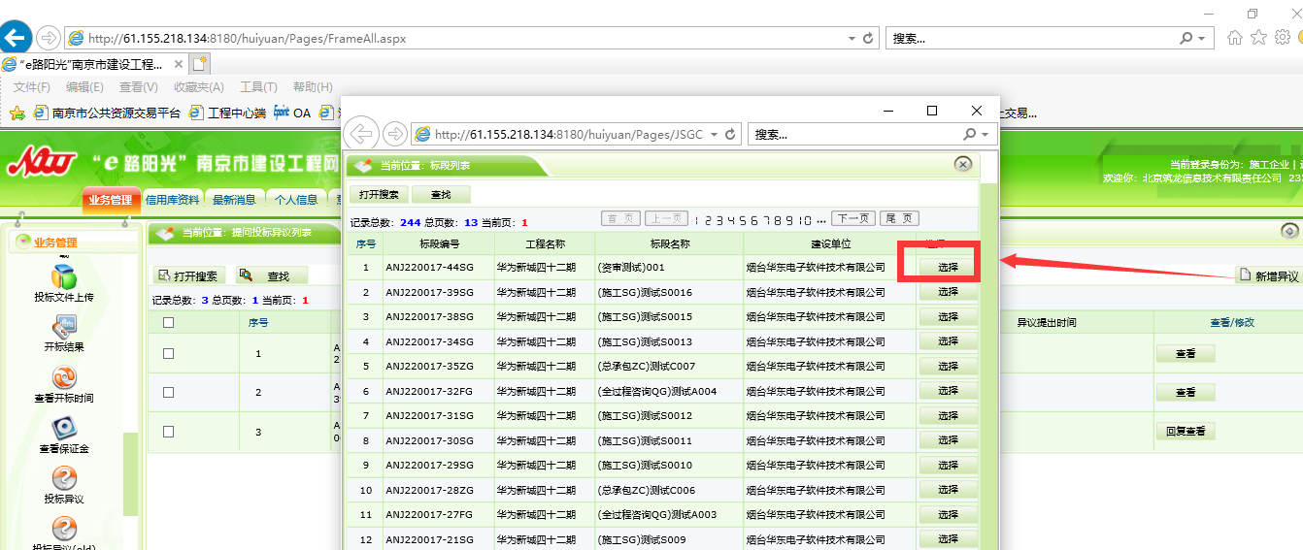Screen dimensions: 1303x550
Task: Select row ANJ220017-35ZG via 选择
Action: coord(948,366)
